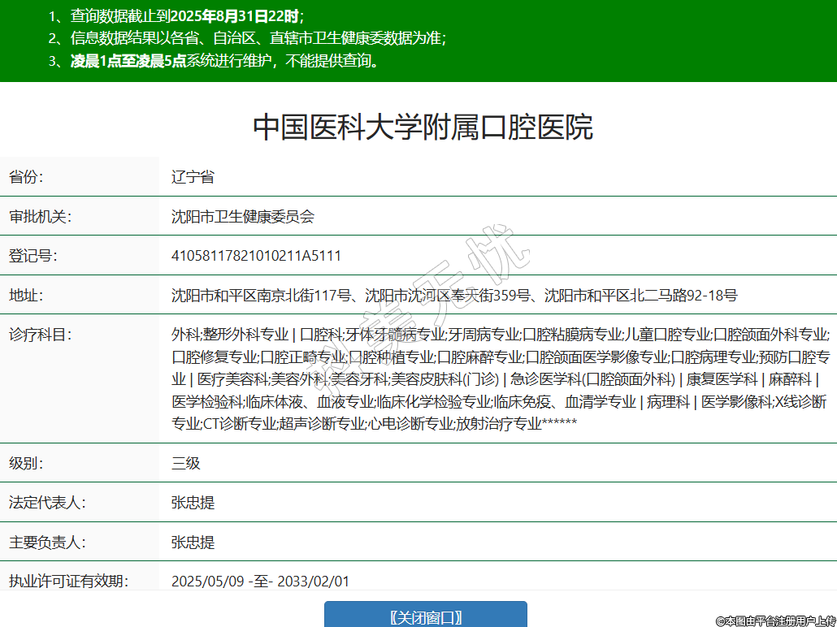Click the 省份 row label
Screen dimensions: 837x627
click(x=27, y=177)
